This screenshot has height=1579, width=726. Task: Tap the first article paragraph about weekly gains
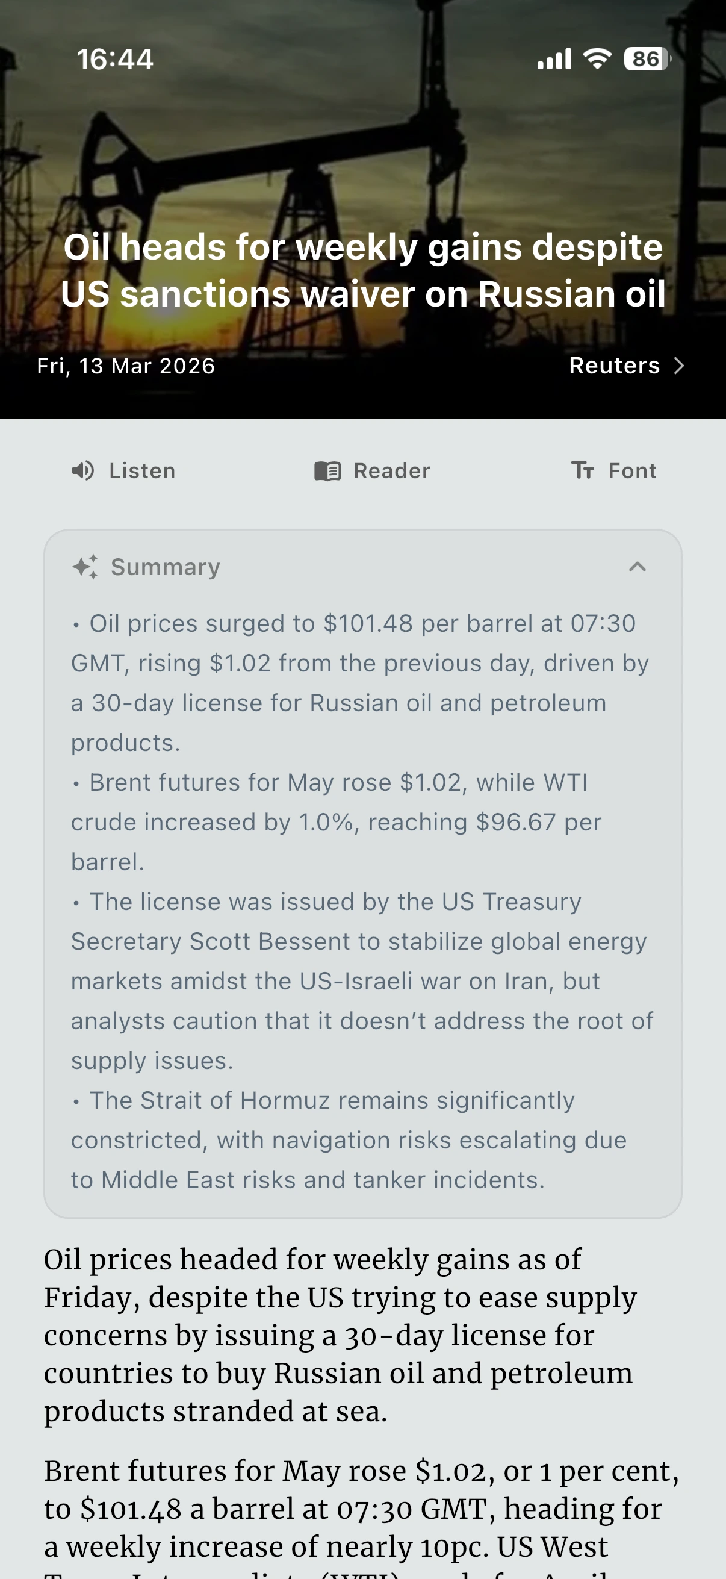click(340, 1335)
